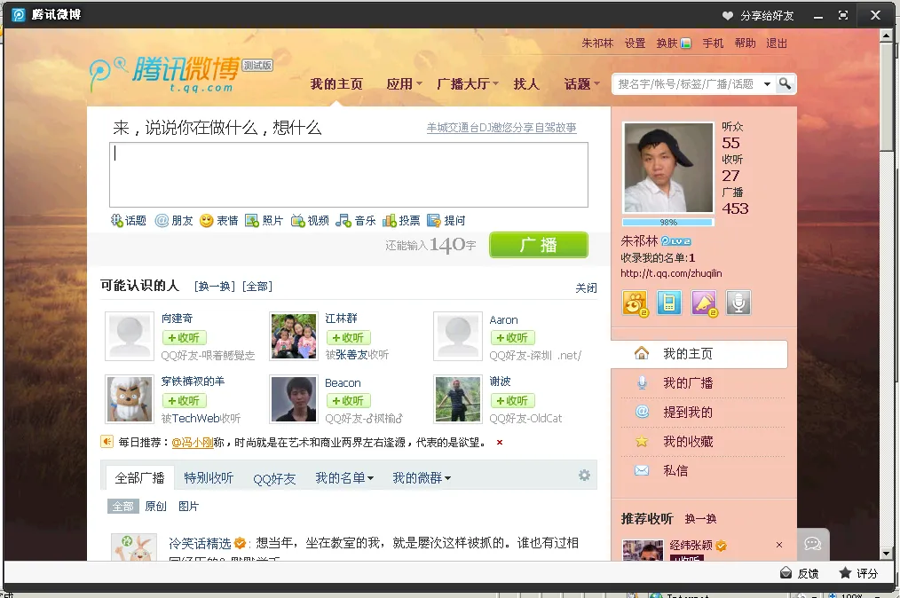The height and width of the screenshot is (598, 900).
Task: Click the broadcast text input box
Action: coord(349,175)
